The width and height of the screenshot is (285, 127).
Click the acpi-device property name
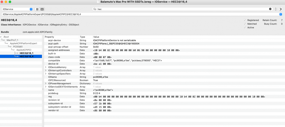54,40
